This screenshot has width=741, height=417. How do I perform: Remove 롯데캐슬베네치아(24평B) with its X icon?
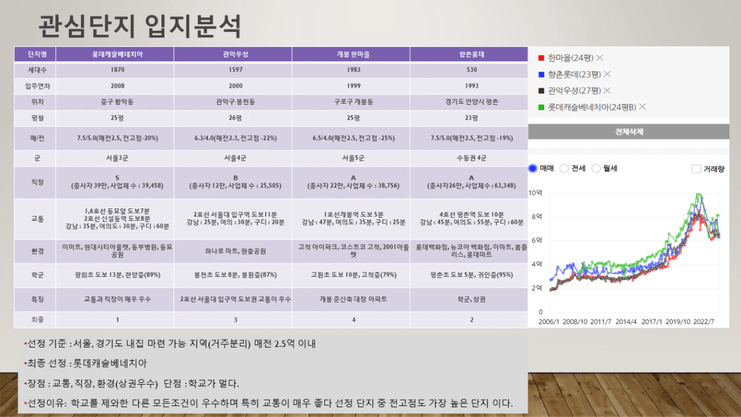[x=642, y=107]
